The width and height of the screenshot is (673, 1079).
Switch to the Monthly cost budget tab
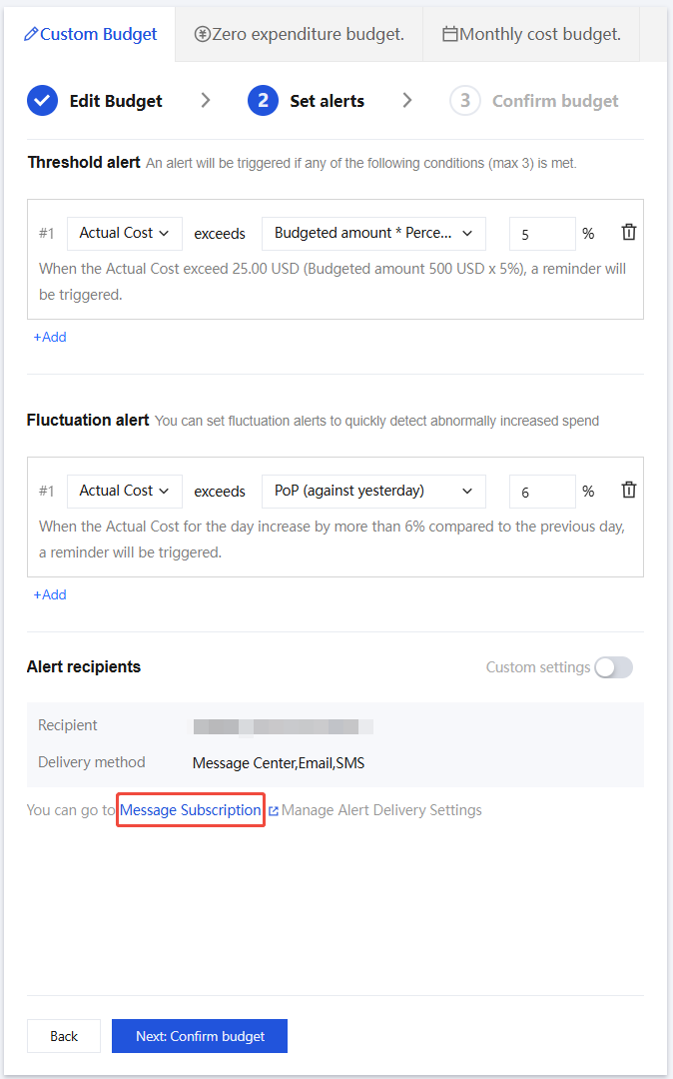531,35
